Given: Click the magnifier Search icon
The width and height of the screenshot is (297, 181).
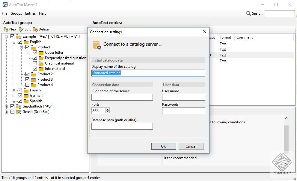Looking at the screenshot, I should (248, 13).
